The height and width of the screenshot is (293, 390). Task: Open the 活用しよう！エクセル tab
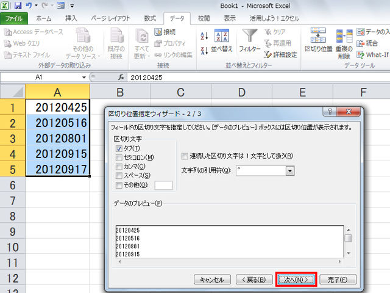[274, 18]
